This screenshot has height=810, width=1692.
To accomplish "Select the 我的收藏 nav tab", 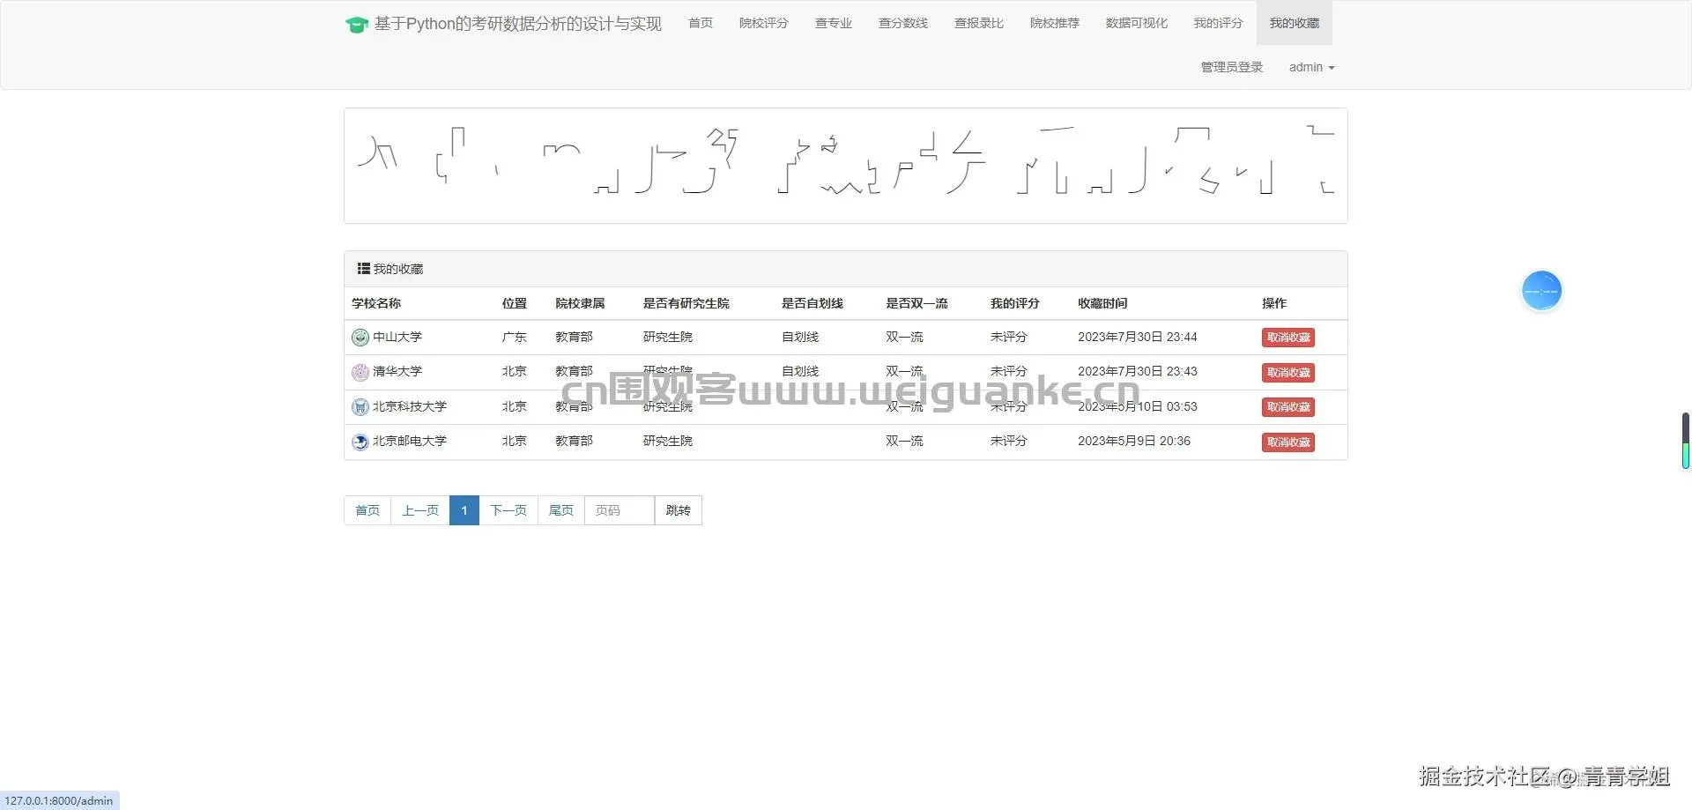I will [x=1295, y=23].
